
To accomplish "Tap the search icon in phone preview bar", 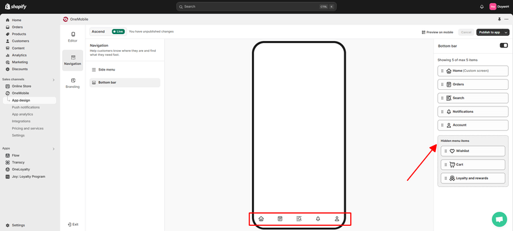I will coord(299,219).
